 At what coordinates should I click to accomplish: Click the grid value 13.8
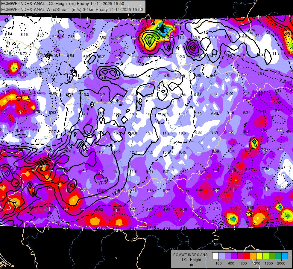[x=197, y=37]
